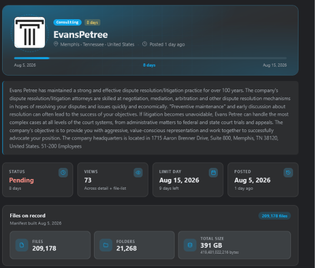This screenshot has height=268, width=315.
Task: Click the history icon in Posted card
Action: pyautogui.click(x=288, y=173)
